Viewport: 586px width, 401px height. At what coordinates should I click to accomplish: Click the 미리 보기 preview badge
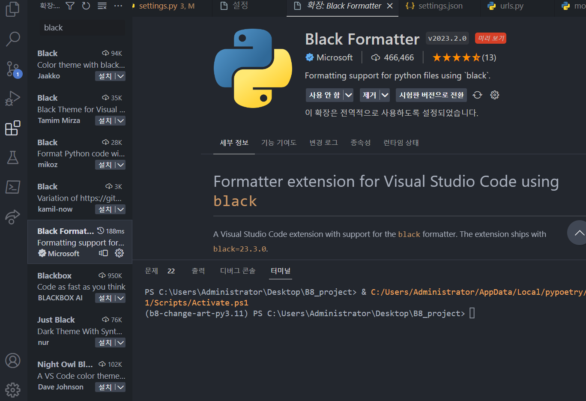tap(491, 38)
